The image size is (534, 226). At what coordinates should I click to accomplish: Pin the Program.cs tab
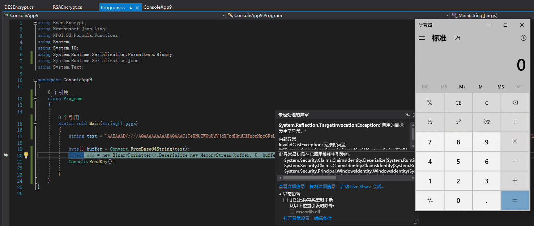pyautogui.click(x=131, y=7)
